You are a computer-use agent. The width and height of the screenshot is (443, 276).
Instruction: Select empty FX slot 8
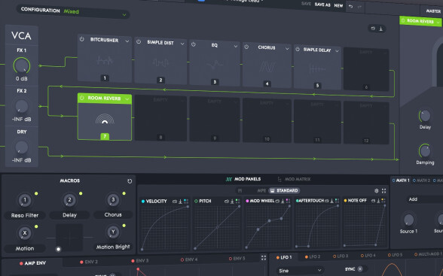160,117
